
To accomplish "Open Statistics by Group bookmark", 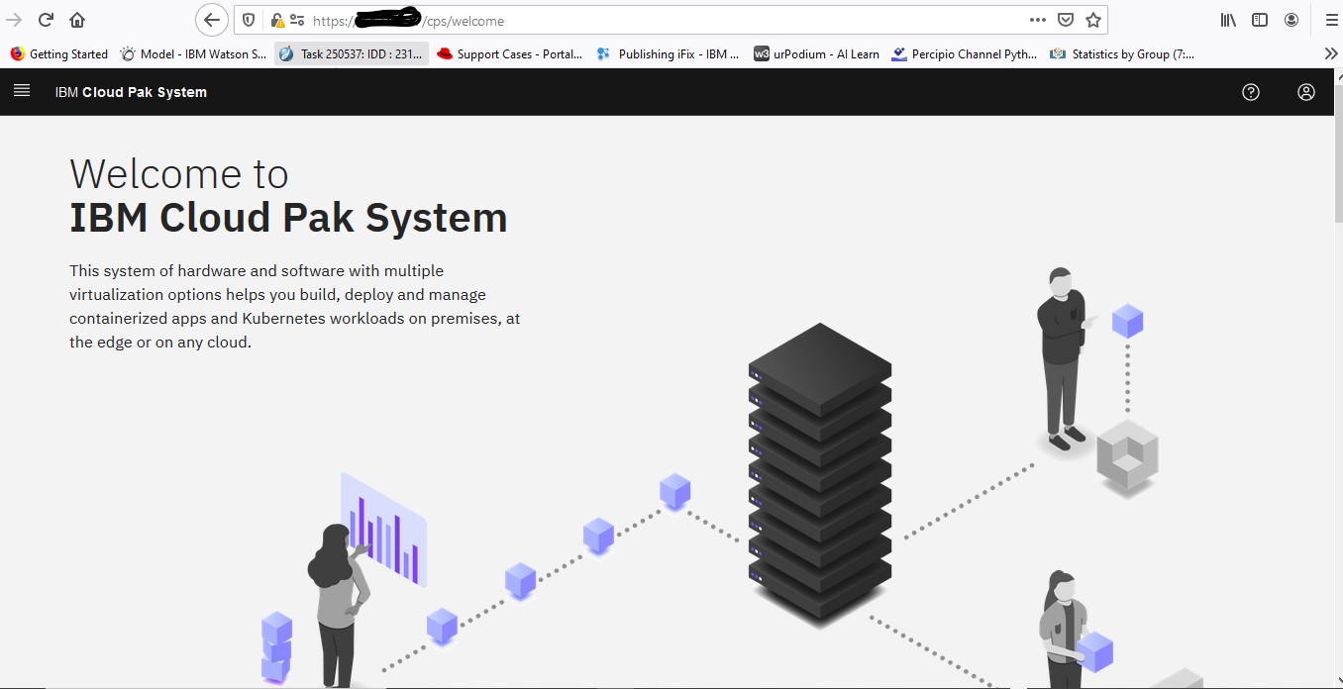I will pyautogui.click(x=1123, y=54).
